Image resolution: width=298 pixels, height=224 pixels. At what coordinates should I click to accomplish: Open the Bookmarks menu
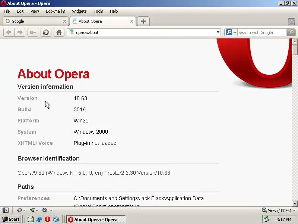click(x=55, y=11)
